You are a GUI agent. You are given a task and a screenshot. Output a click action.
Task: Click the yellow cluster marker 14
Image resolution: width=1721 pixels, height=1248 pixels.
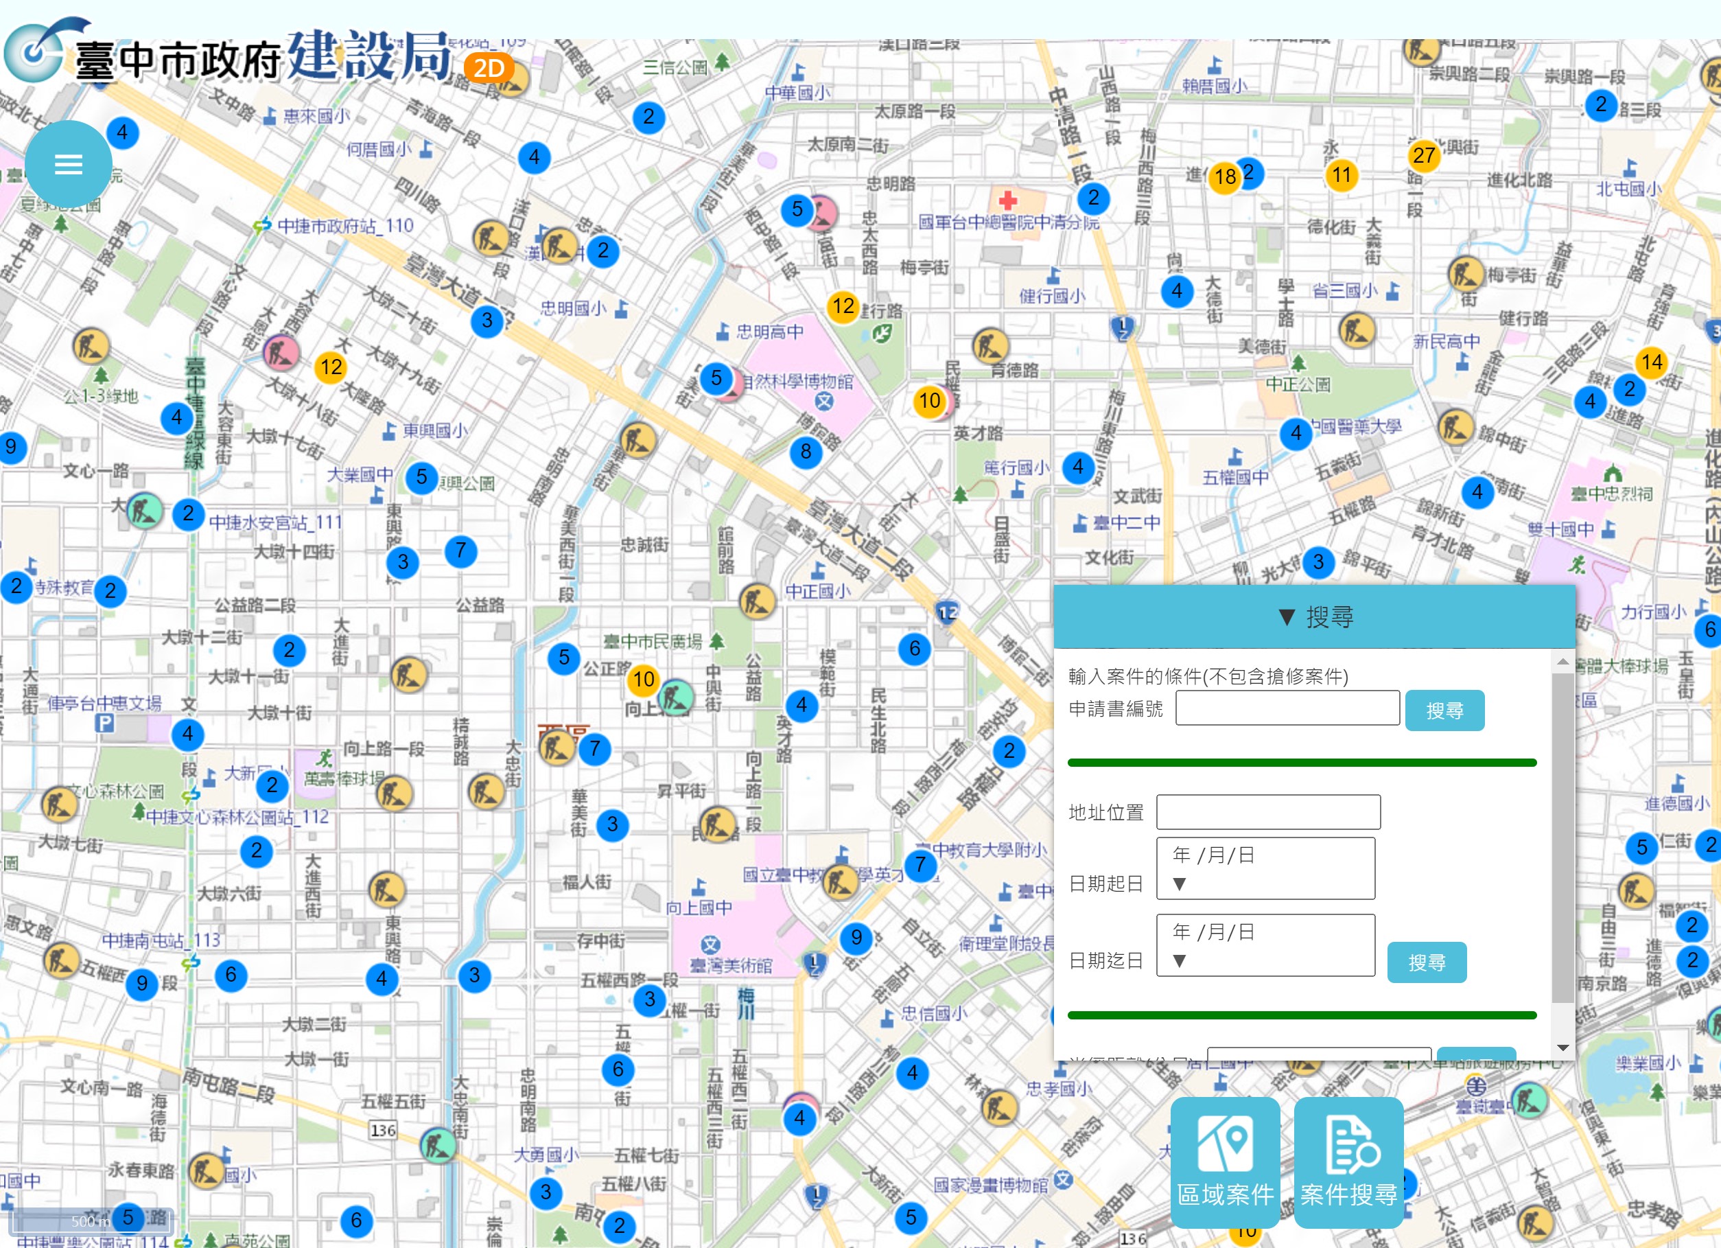point(1652,362)
